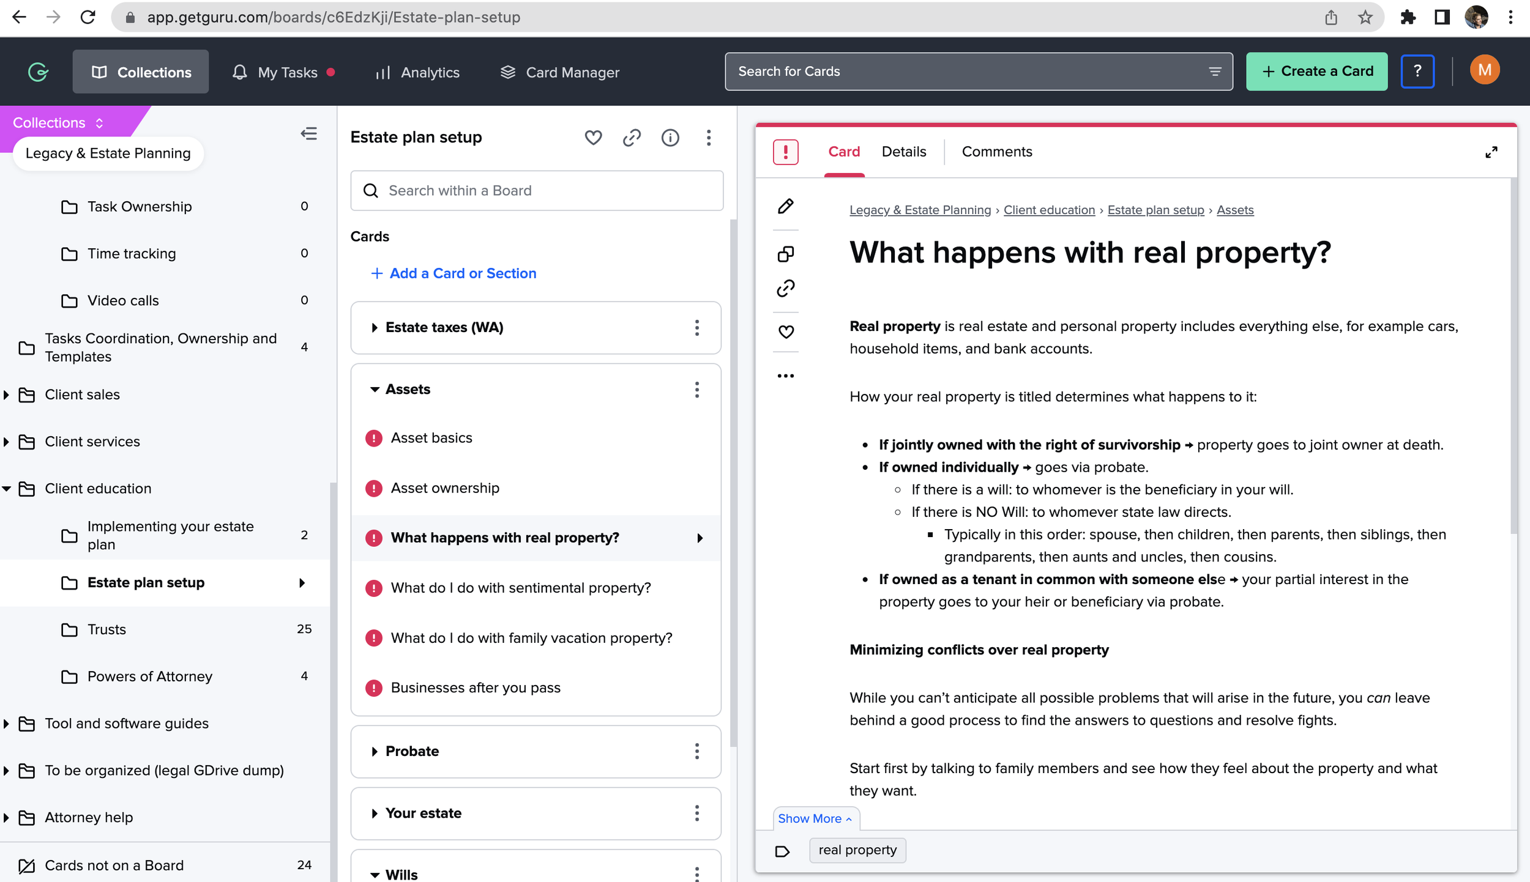This screenshot has height=882, width=1530.
Task: Expand the Estate taxes (WA) section
Action: click(375, 328)
